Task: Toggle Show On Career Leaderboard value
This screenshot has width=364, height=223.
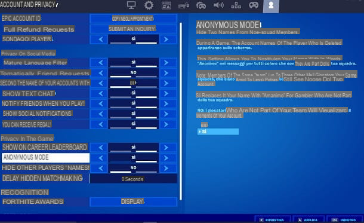Action: tap(134, 148)
